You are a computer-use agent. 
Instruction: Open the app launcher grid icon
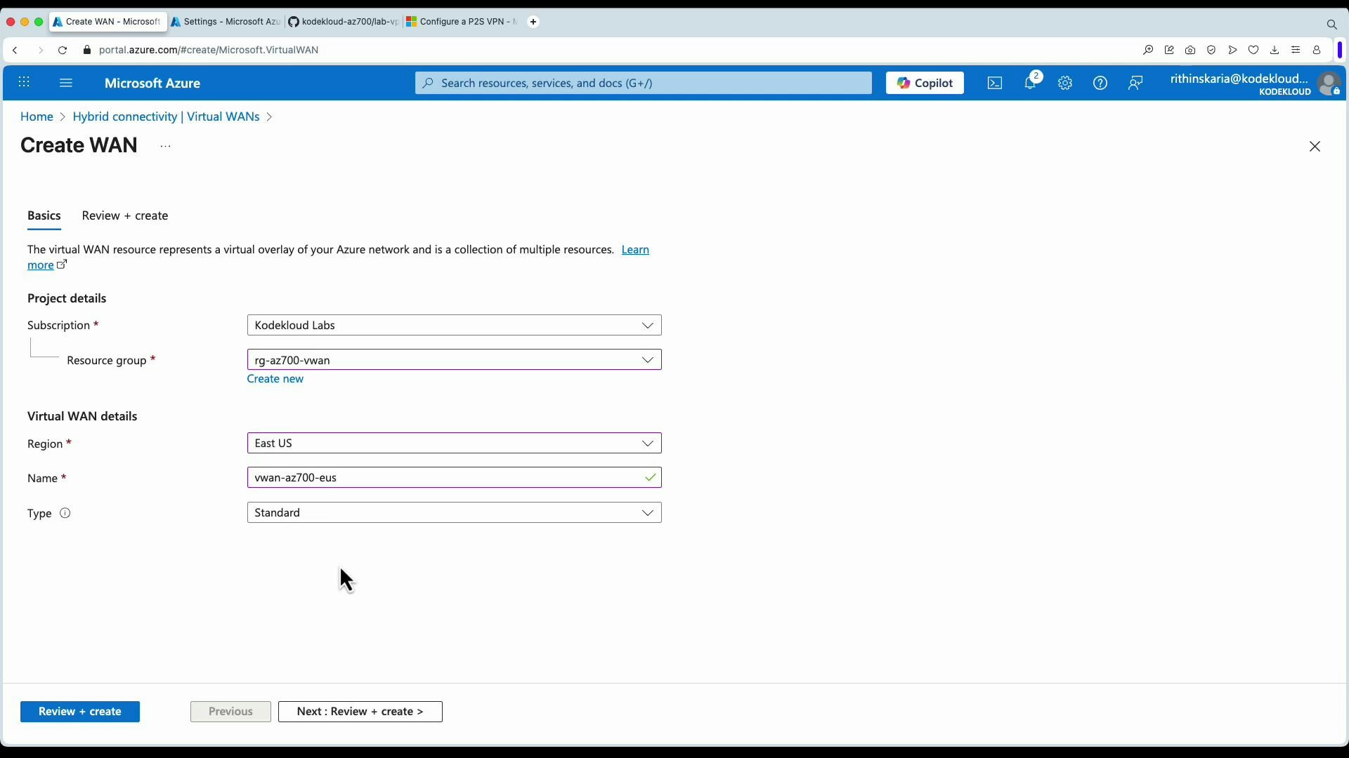point(24,83)
